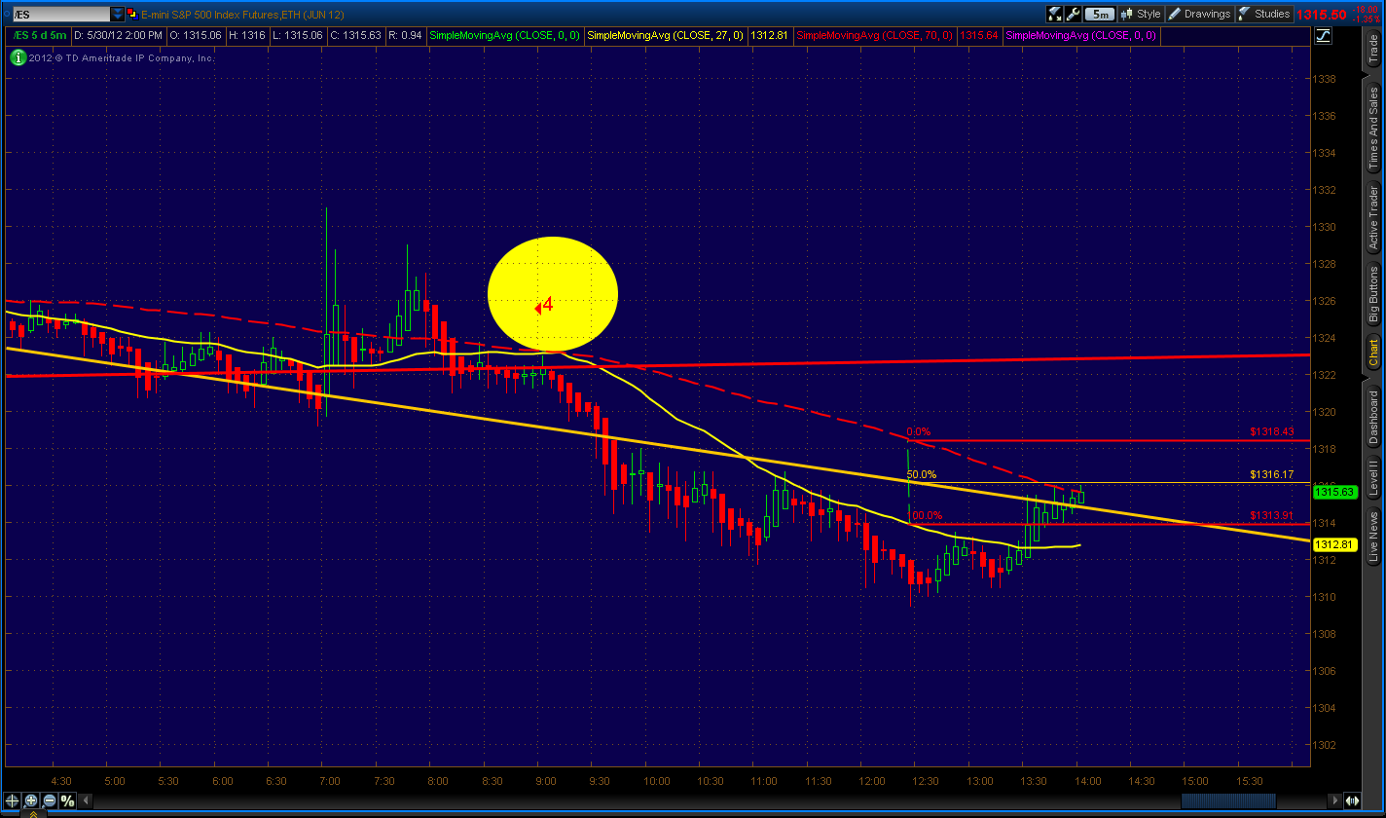Image resolution: width=1386 pixels, height=818 pixels.
Task: Open the Live News side tab
Action: [x=1373, y=536]
